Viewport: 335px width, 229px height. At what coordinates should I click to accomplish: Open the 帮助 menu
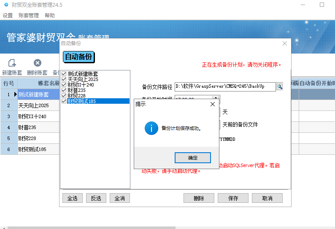pyautogui.click(x=50, y=15)
